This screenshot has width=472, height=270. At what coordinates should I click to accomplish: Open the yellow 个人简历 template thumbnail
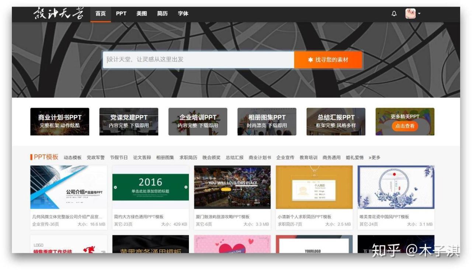point(314,187)
